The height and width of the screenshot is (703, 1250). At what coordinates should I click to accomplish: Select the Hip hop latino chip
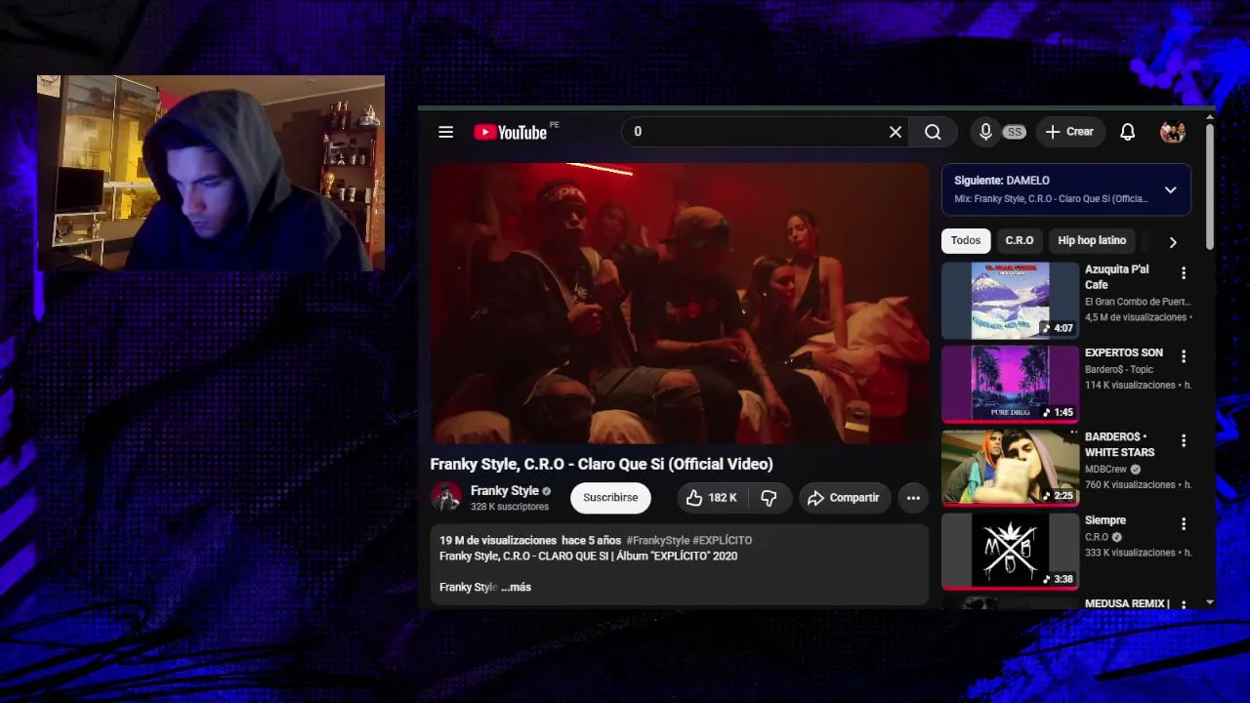click(1092, 240)
